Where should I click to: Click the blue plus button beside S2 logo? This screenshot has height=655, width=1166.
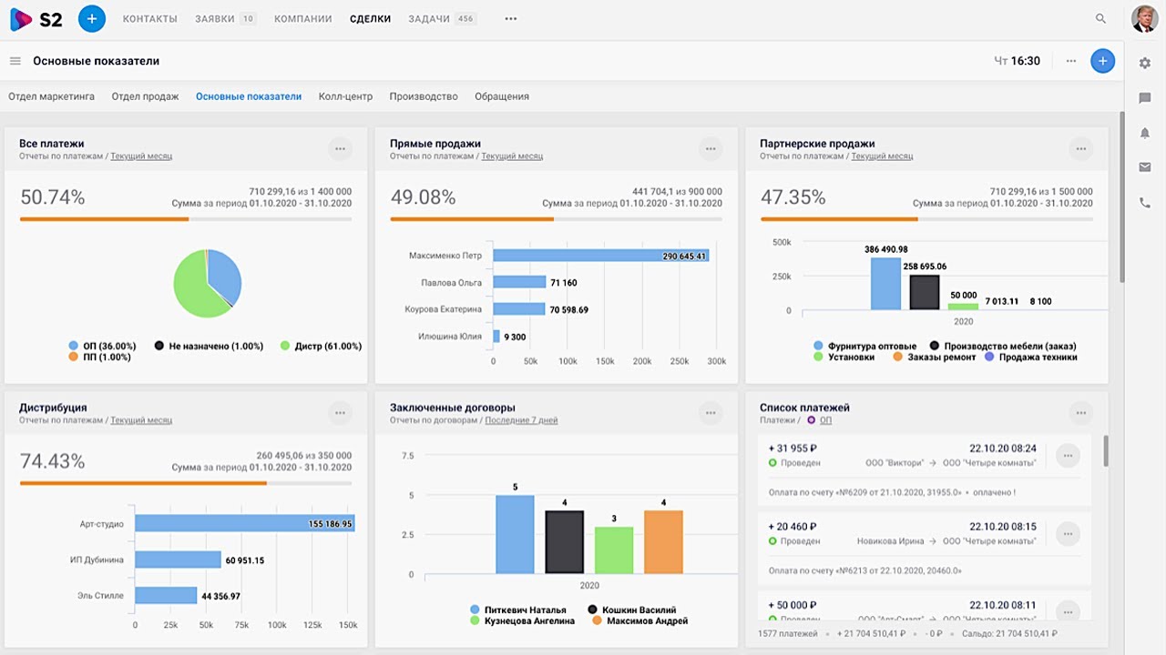(x=92, y=18)
